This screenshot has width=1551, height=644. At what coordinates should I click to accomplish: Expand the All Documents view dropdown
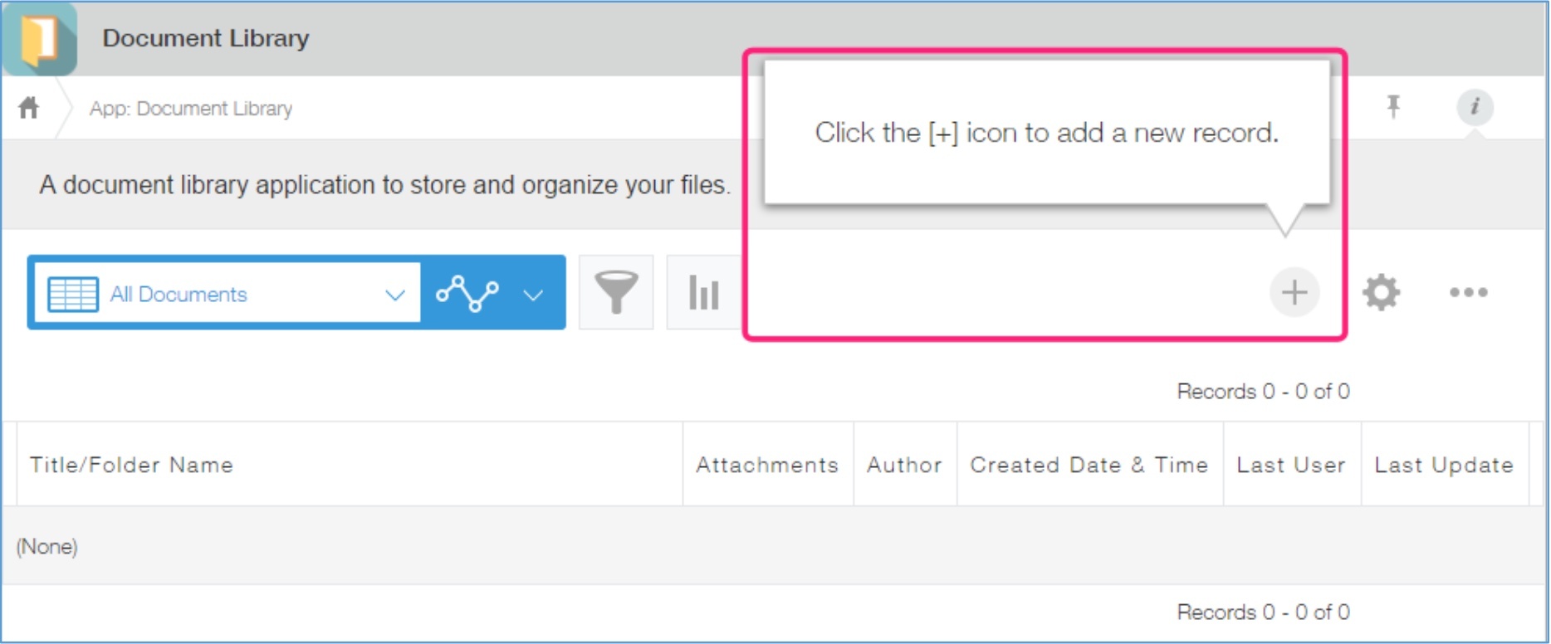[395, 295]
